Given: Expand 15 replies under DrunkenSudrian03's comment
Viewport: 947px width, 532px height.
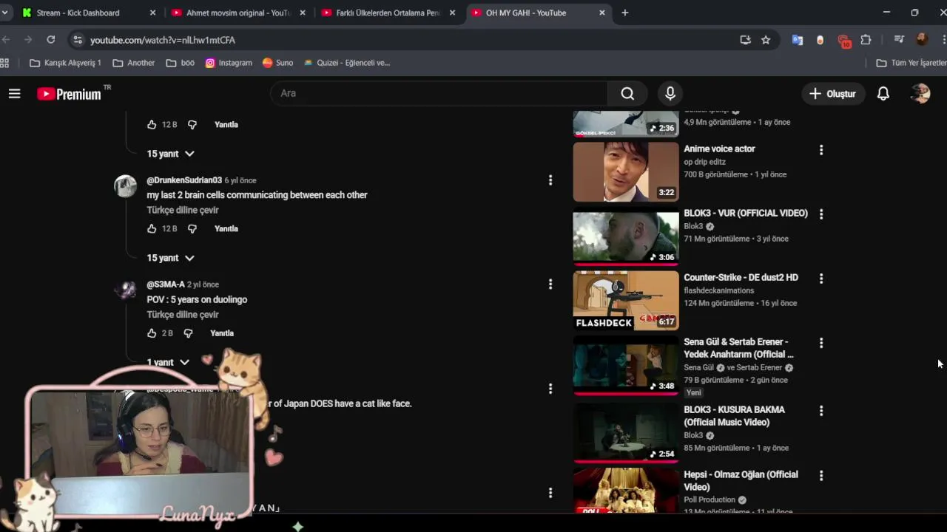Looking at the screenshot, I should pyautogui.click(x=170, y=258).
